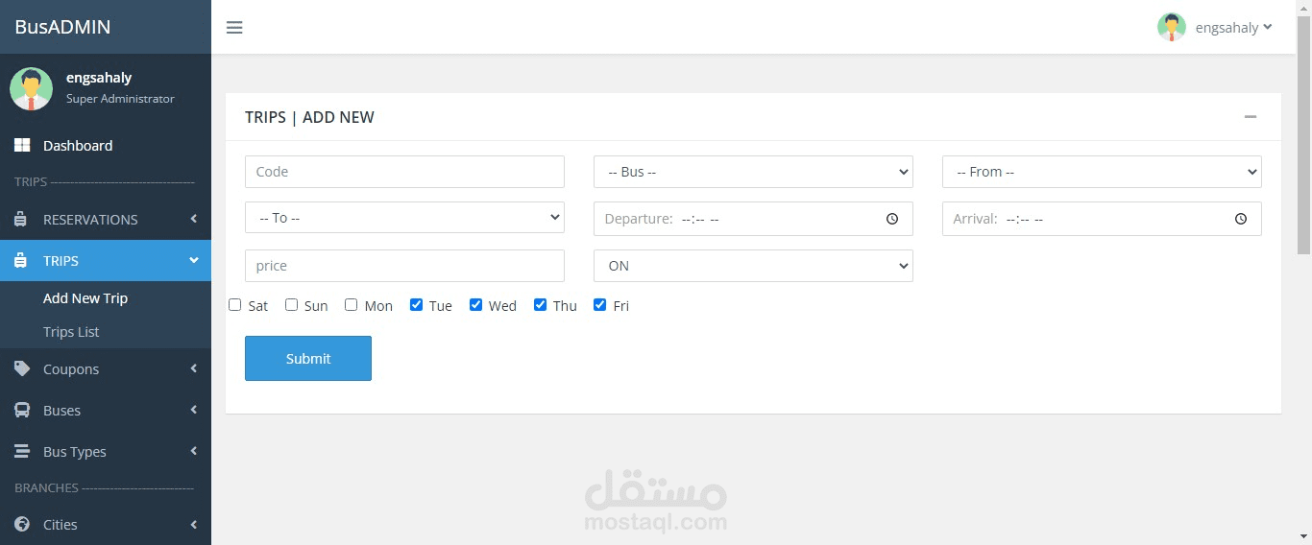
Task: Open the Departure time picker clock icon
Action: (x=892, y=219)
